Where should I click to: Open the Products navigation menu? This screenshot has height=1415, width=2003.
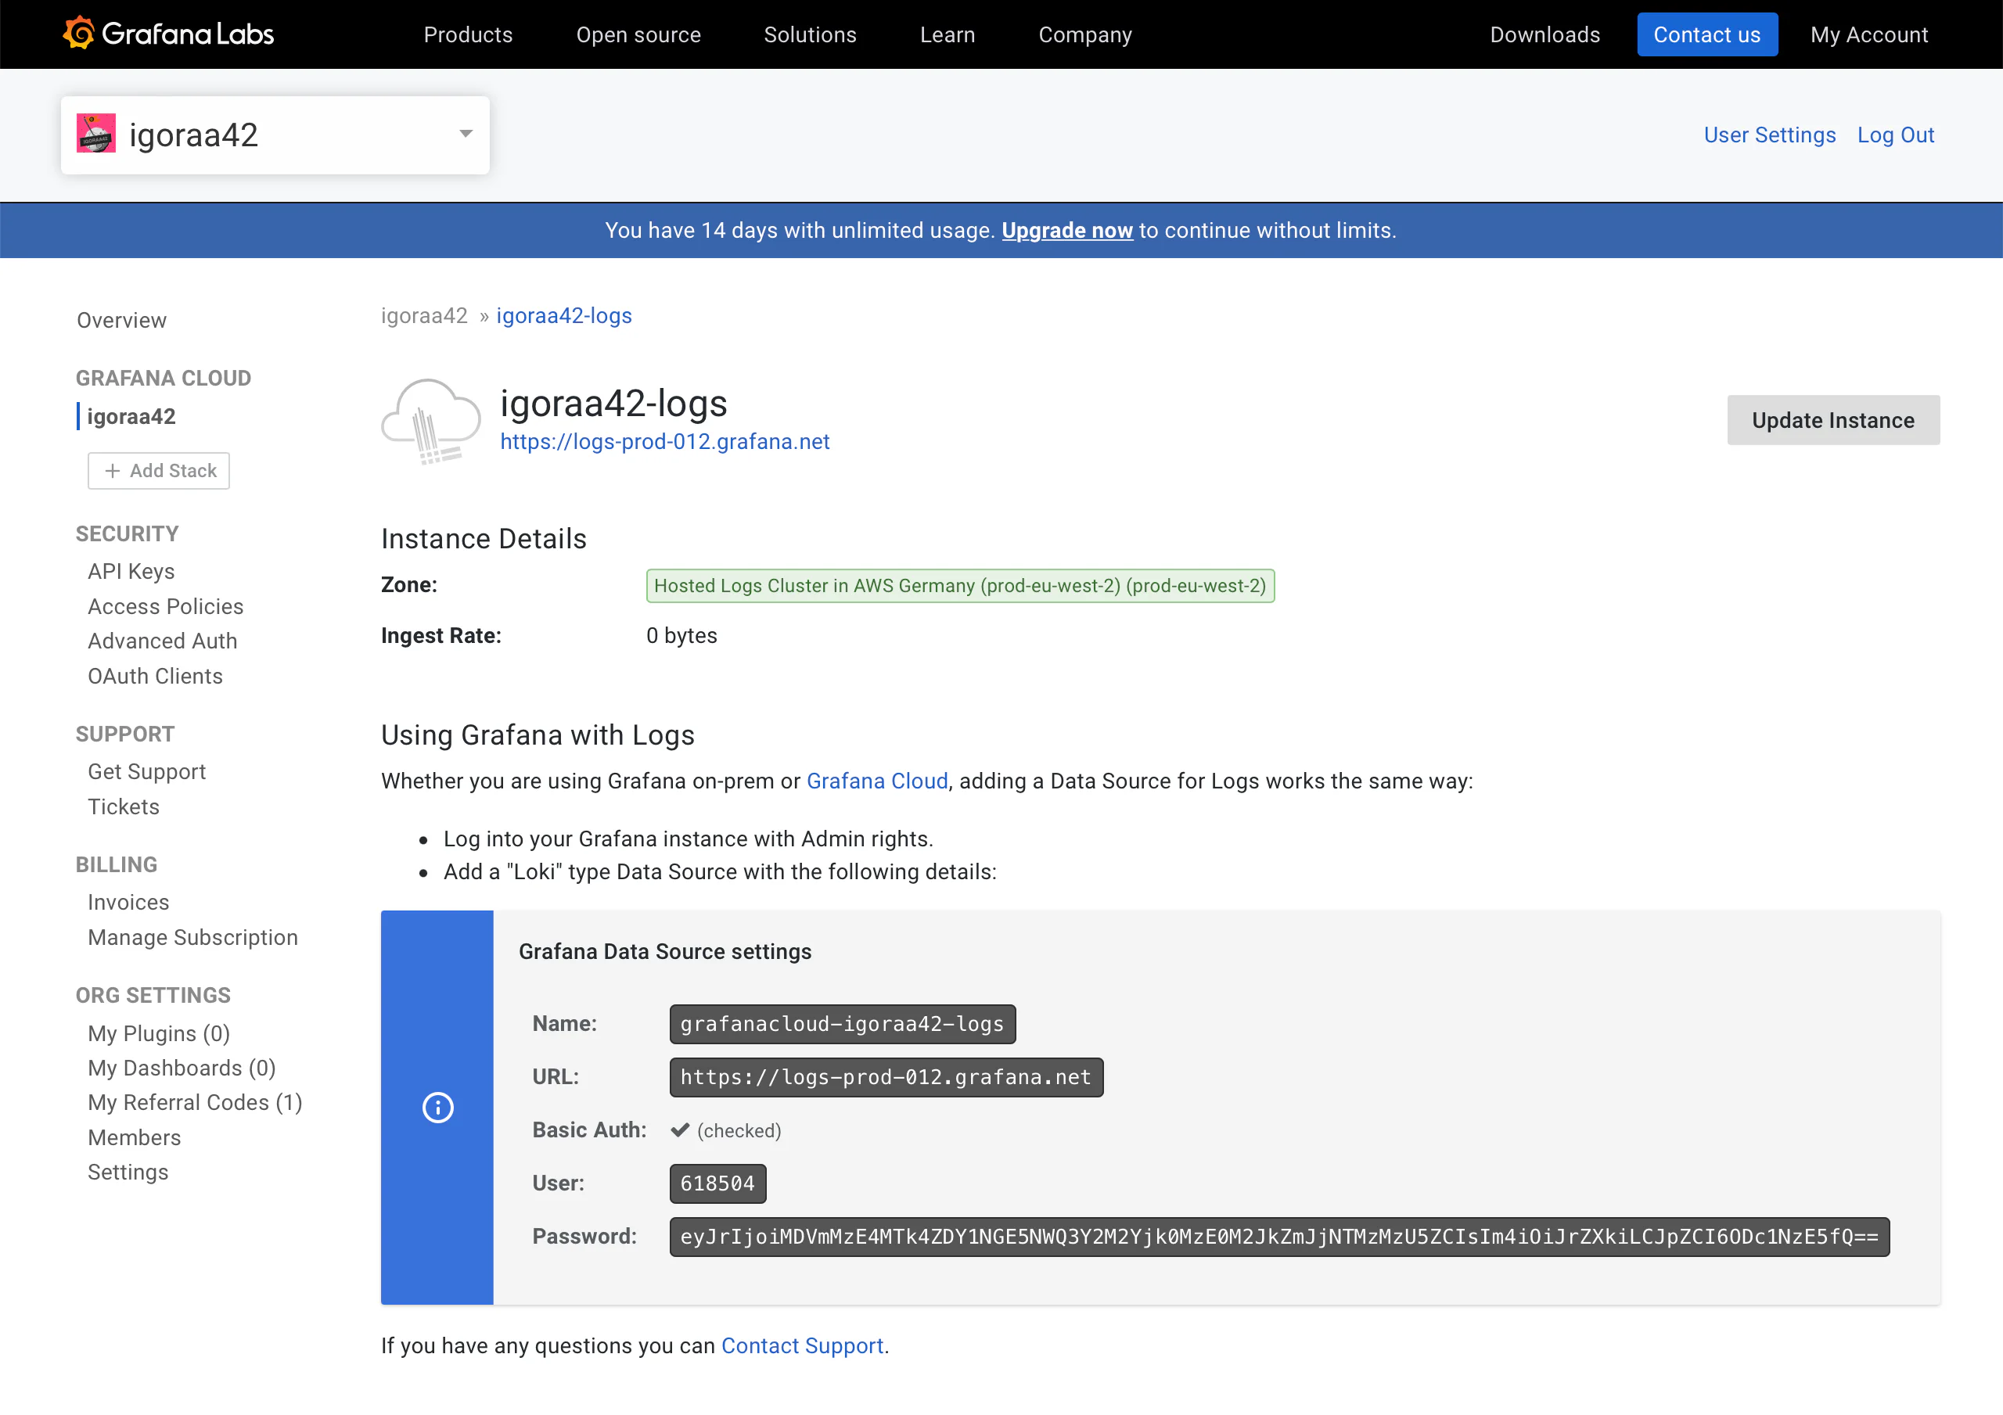click(x=468, y=35)
